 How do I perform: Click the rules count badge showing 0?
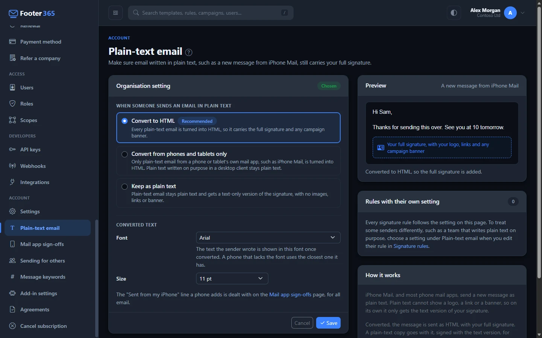(513, 202)
